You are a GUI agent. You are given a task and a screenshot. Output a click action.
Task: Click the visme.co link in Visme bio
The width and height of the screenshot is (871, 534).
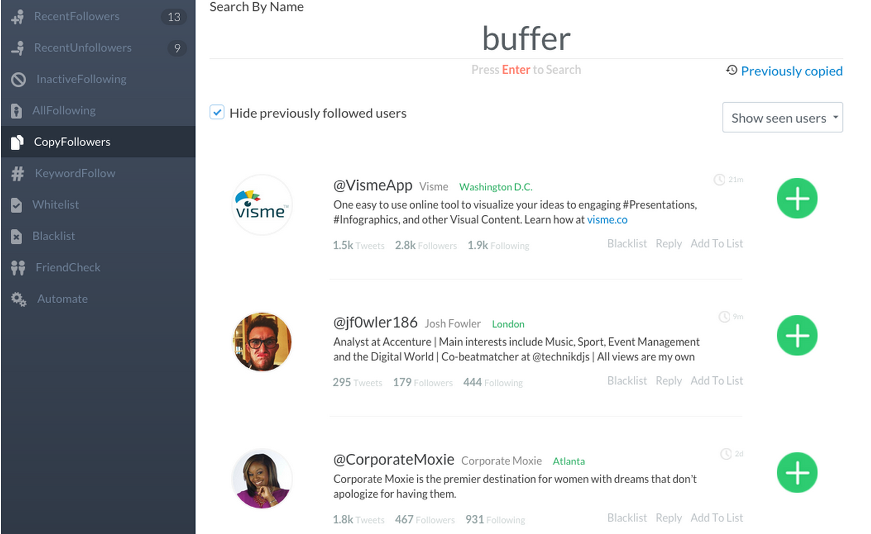click(x=607, y=220)
